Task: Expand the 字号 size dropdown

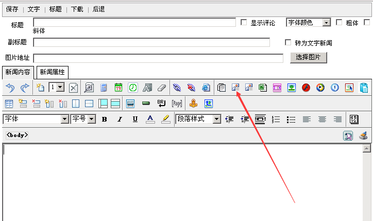Action: (83, 119)
